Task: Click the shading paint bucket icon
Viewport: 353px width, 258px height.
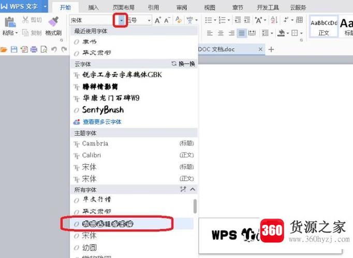Action: (x=281, y=33)
